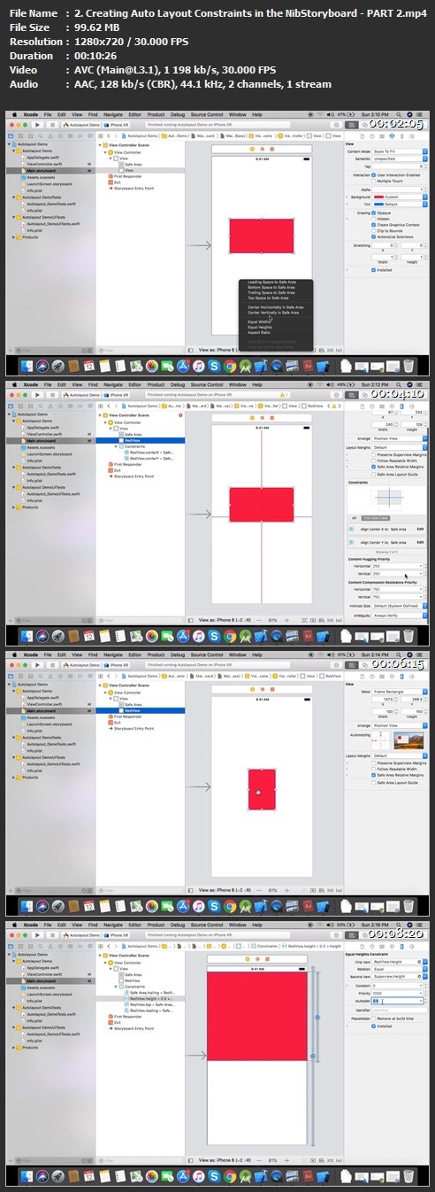
Task: Select Aspect Ratio in the constraint popup menu
Action: [260, 332]
